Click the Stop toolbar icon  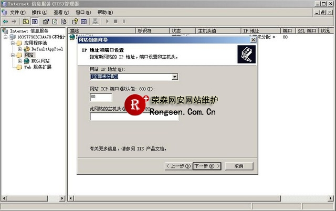(115, 22)
